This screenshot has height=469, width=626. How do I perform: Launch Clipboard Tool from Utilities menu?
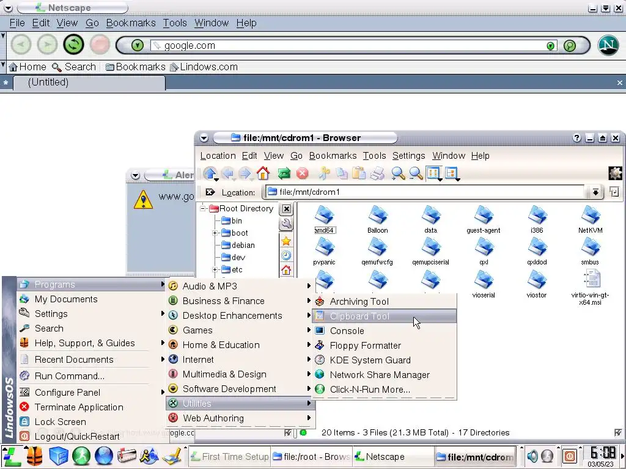point(384,316)
